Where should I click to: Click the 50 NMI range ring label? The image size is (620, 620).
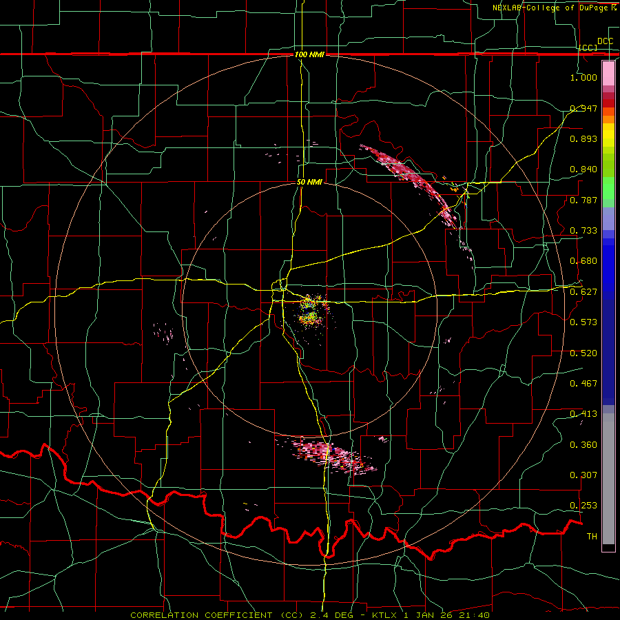[309, 182]
